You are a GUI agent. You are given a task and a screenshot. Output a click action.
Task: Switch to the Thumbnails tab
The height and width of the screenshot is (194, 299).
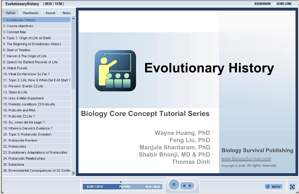click(31, 13)
